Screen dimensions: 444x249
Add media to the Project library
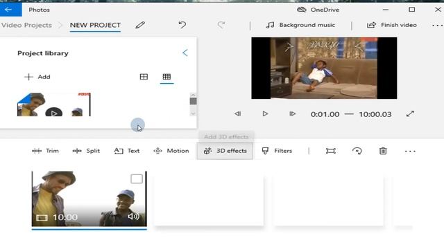(x=37, y=77)
